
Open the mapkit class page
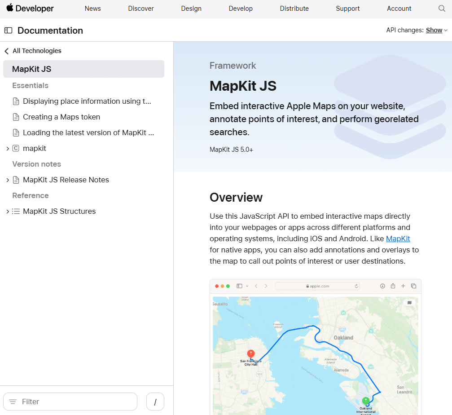tap(34, 148)
